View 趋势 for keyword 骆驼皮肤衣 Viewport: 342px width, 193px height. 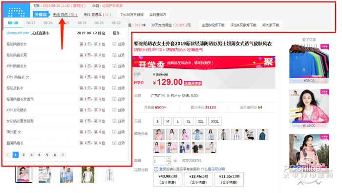coord(121,88)
